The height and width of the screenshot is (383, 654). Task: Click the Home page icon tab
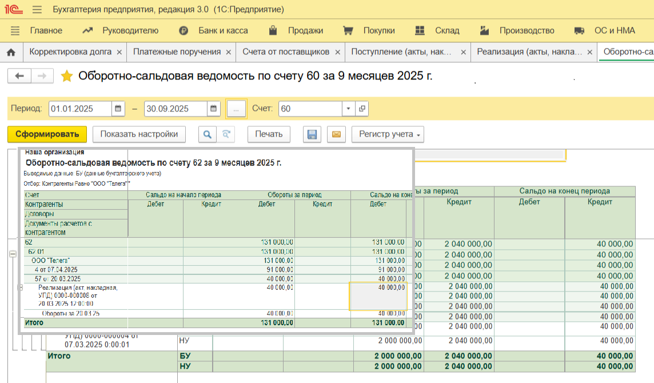pyautogui.click(x=10, y=52)
